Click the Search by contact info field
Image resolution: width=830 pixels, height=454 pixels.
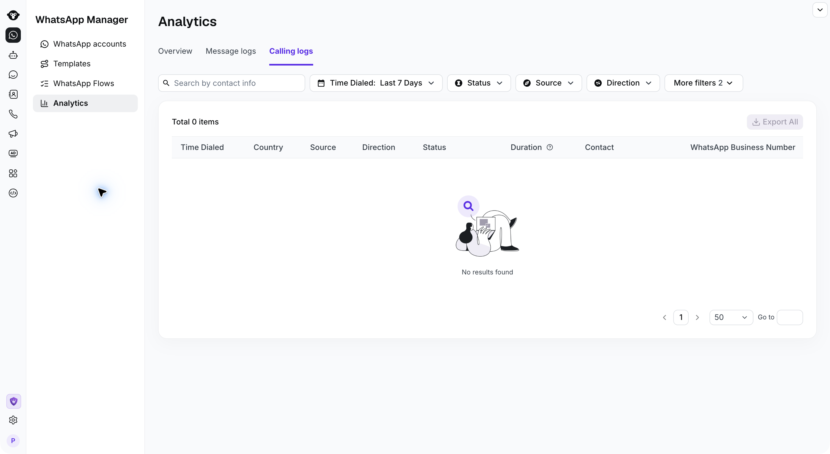pos(231,83)
